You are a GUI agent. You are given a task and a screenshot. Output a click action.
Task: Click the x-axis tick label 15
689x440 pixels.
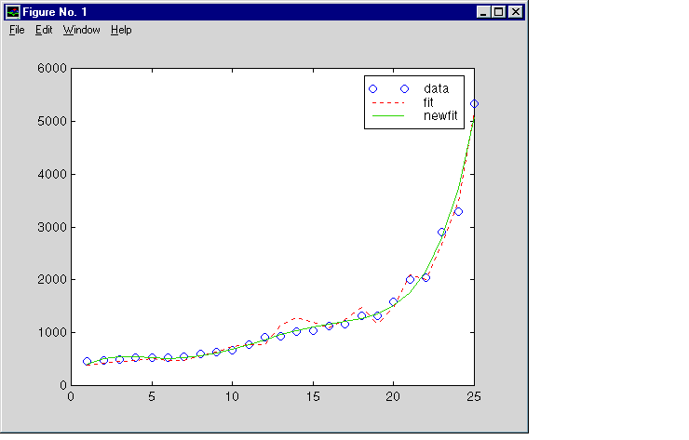click(x=313, y=397)
